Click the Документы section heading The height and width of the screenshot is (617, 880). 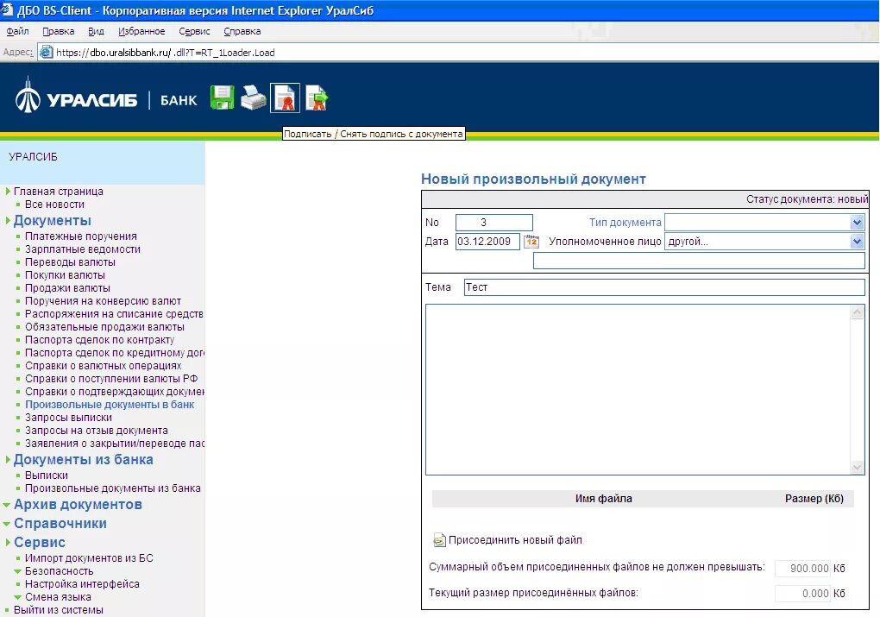52,221
